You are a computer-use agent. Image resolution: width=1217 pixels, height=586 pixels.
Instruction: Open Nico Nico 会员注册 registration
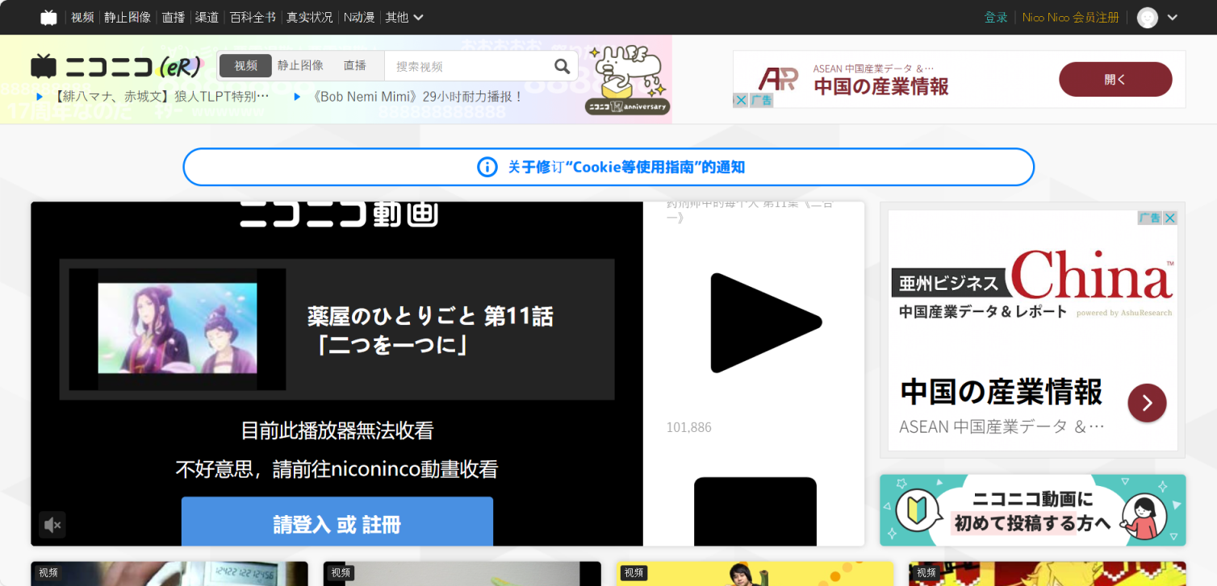pyautogui.click(x=1070, y=17)
